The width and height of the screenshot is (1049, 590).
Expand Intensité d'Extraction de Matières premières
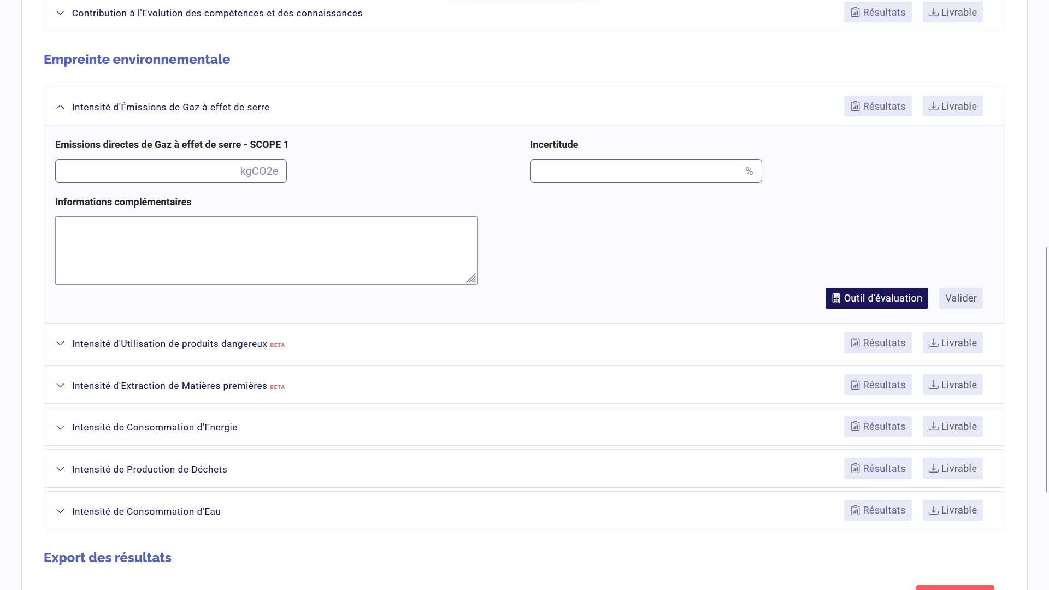tap(60, 386)
